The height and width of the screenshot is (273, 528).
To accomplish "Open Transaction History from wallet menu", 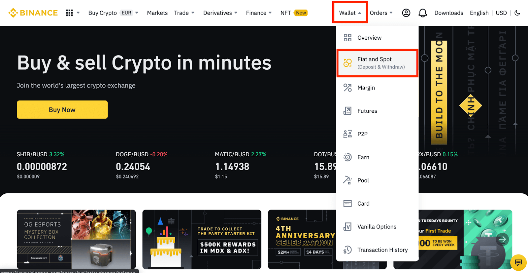I will (x=382, y=250).
